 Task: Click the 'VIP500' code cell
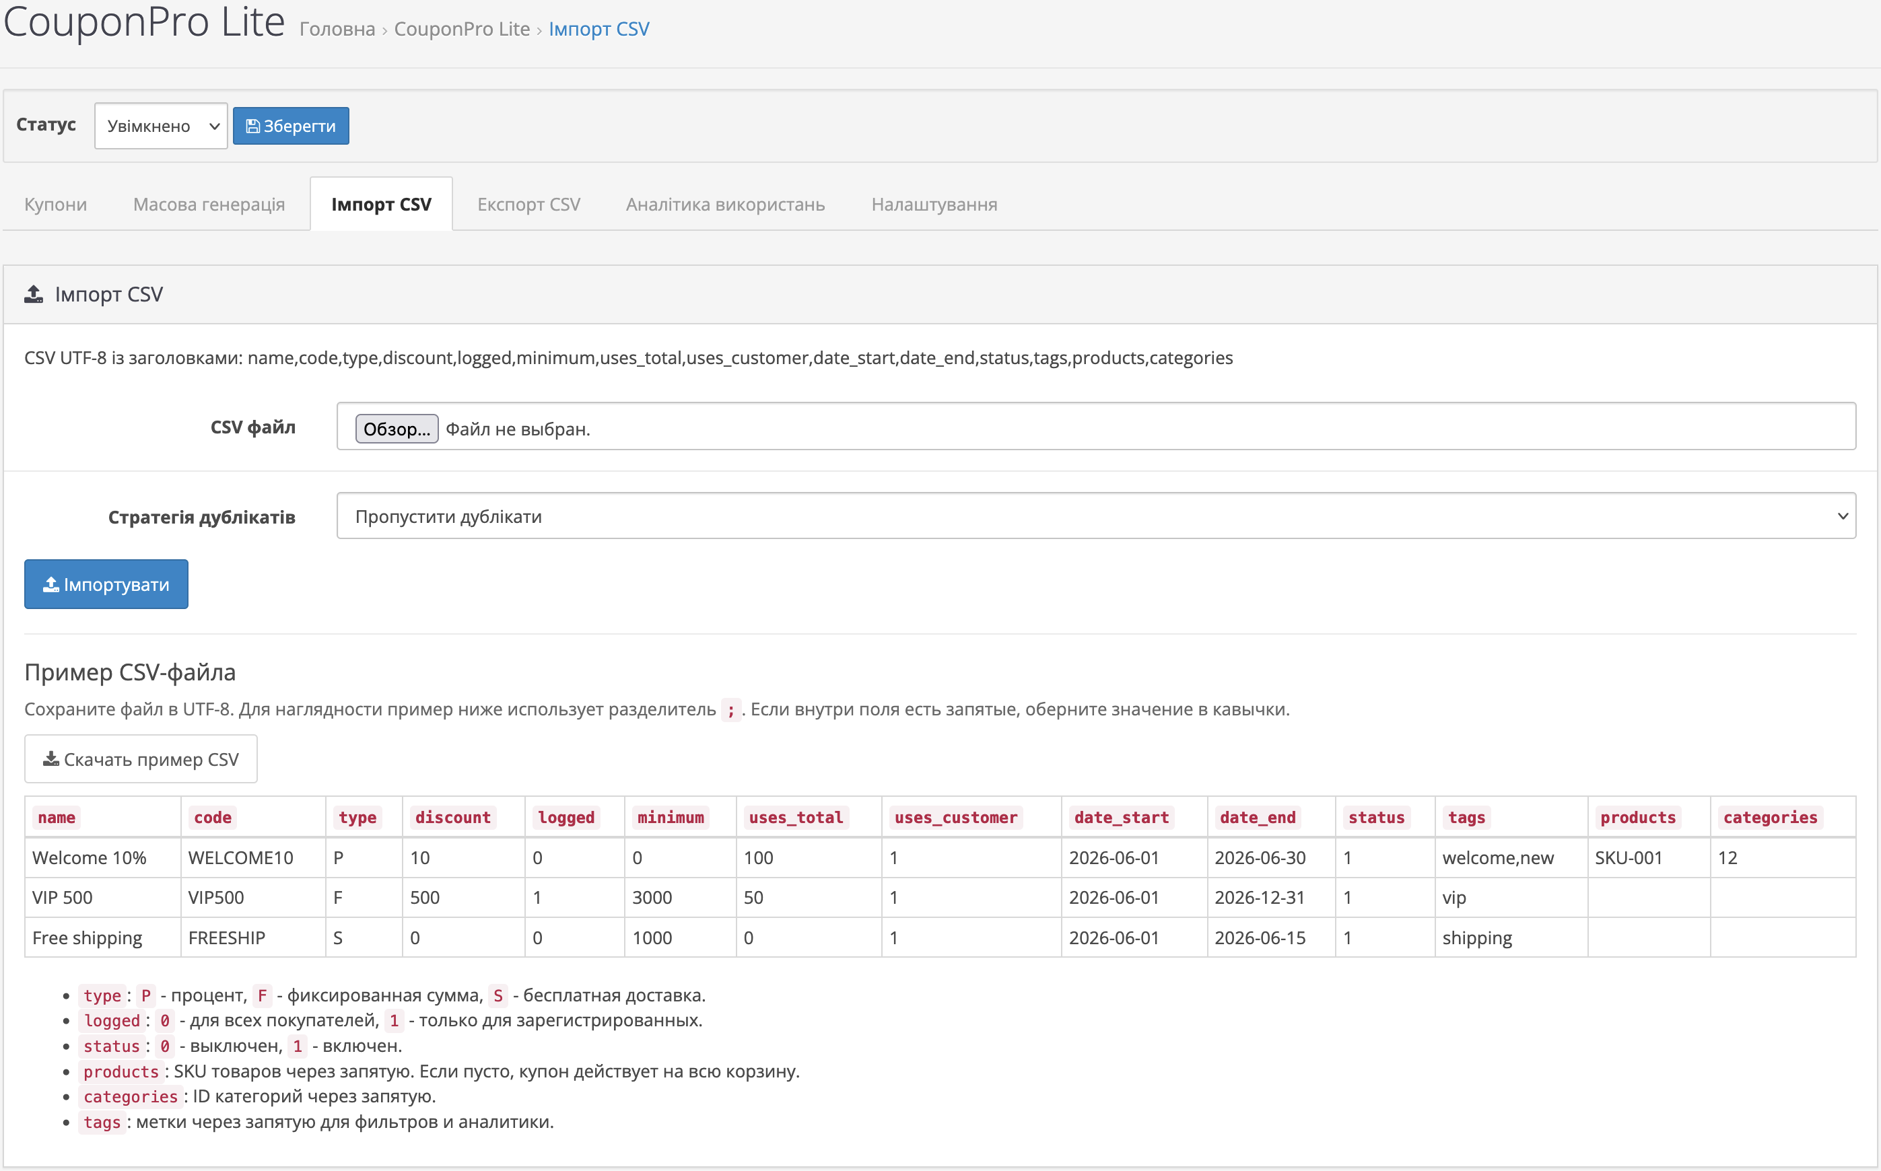tap(253, 897)
